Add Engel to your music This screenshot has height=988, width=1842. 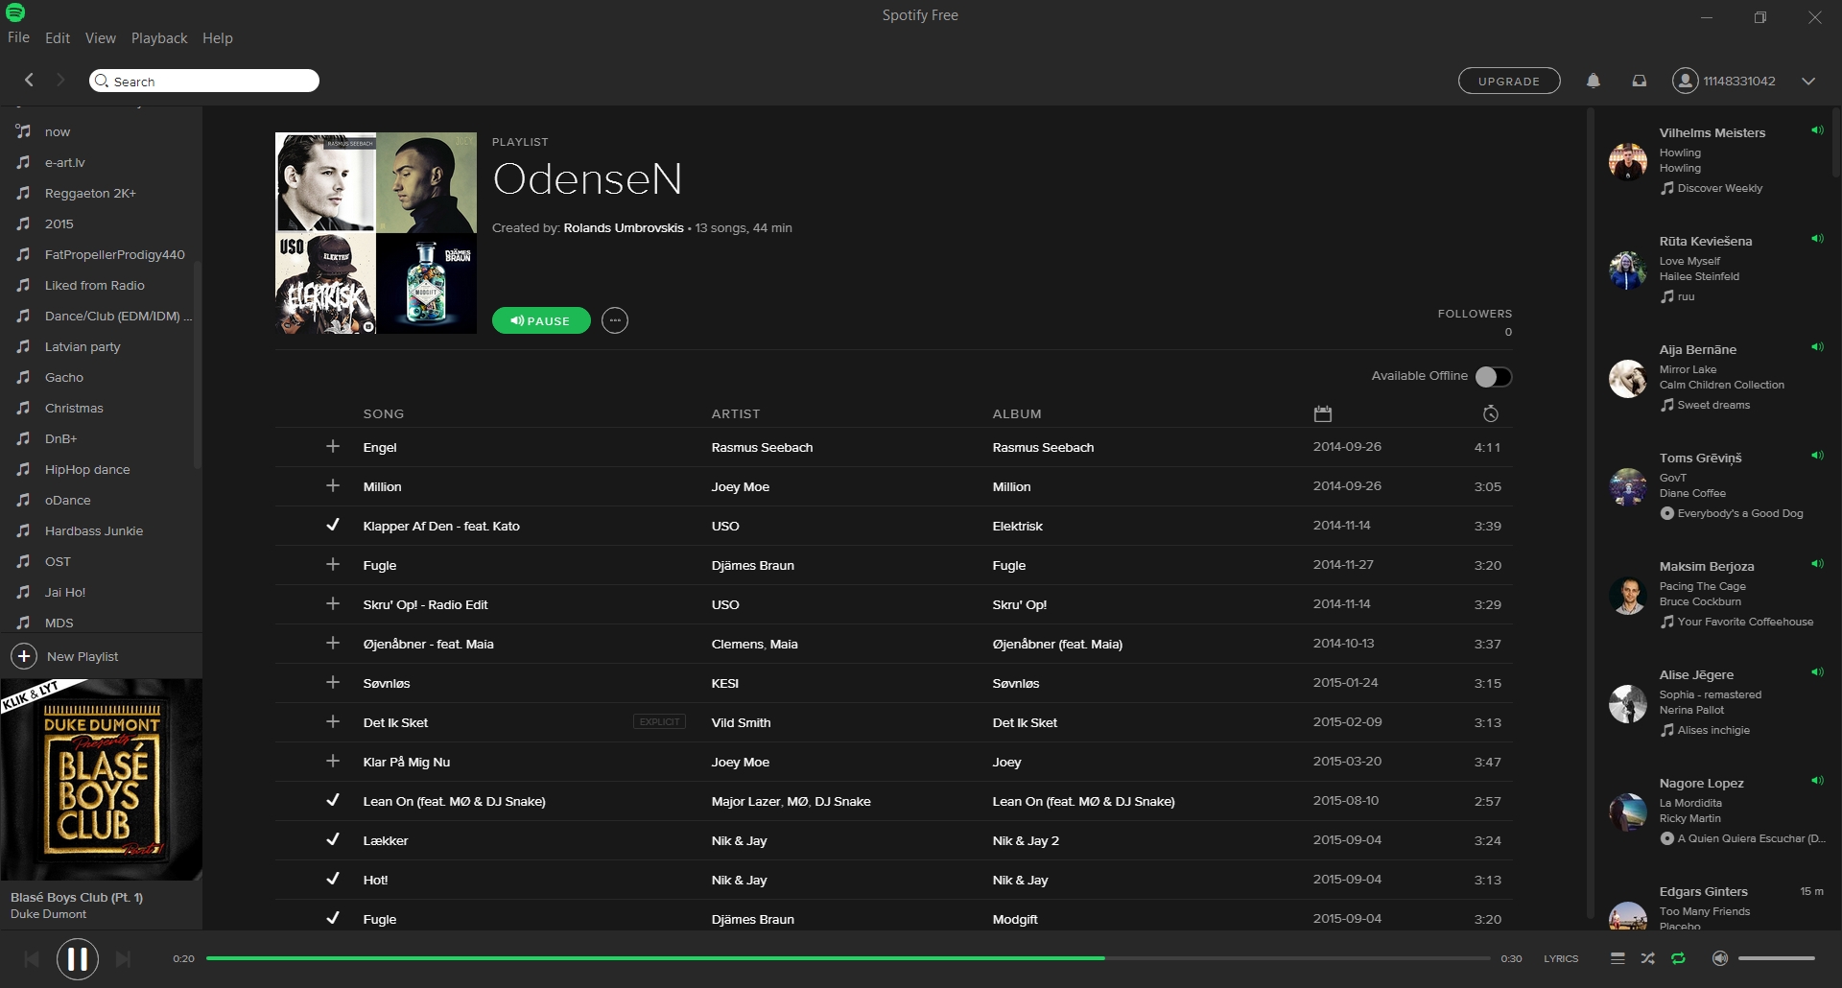[x=333, y=446]
